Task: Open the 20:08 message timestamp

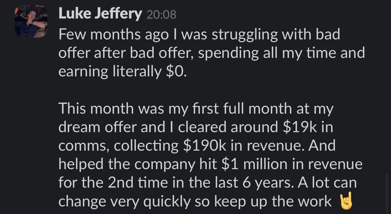Action: [161, 15]
